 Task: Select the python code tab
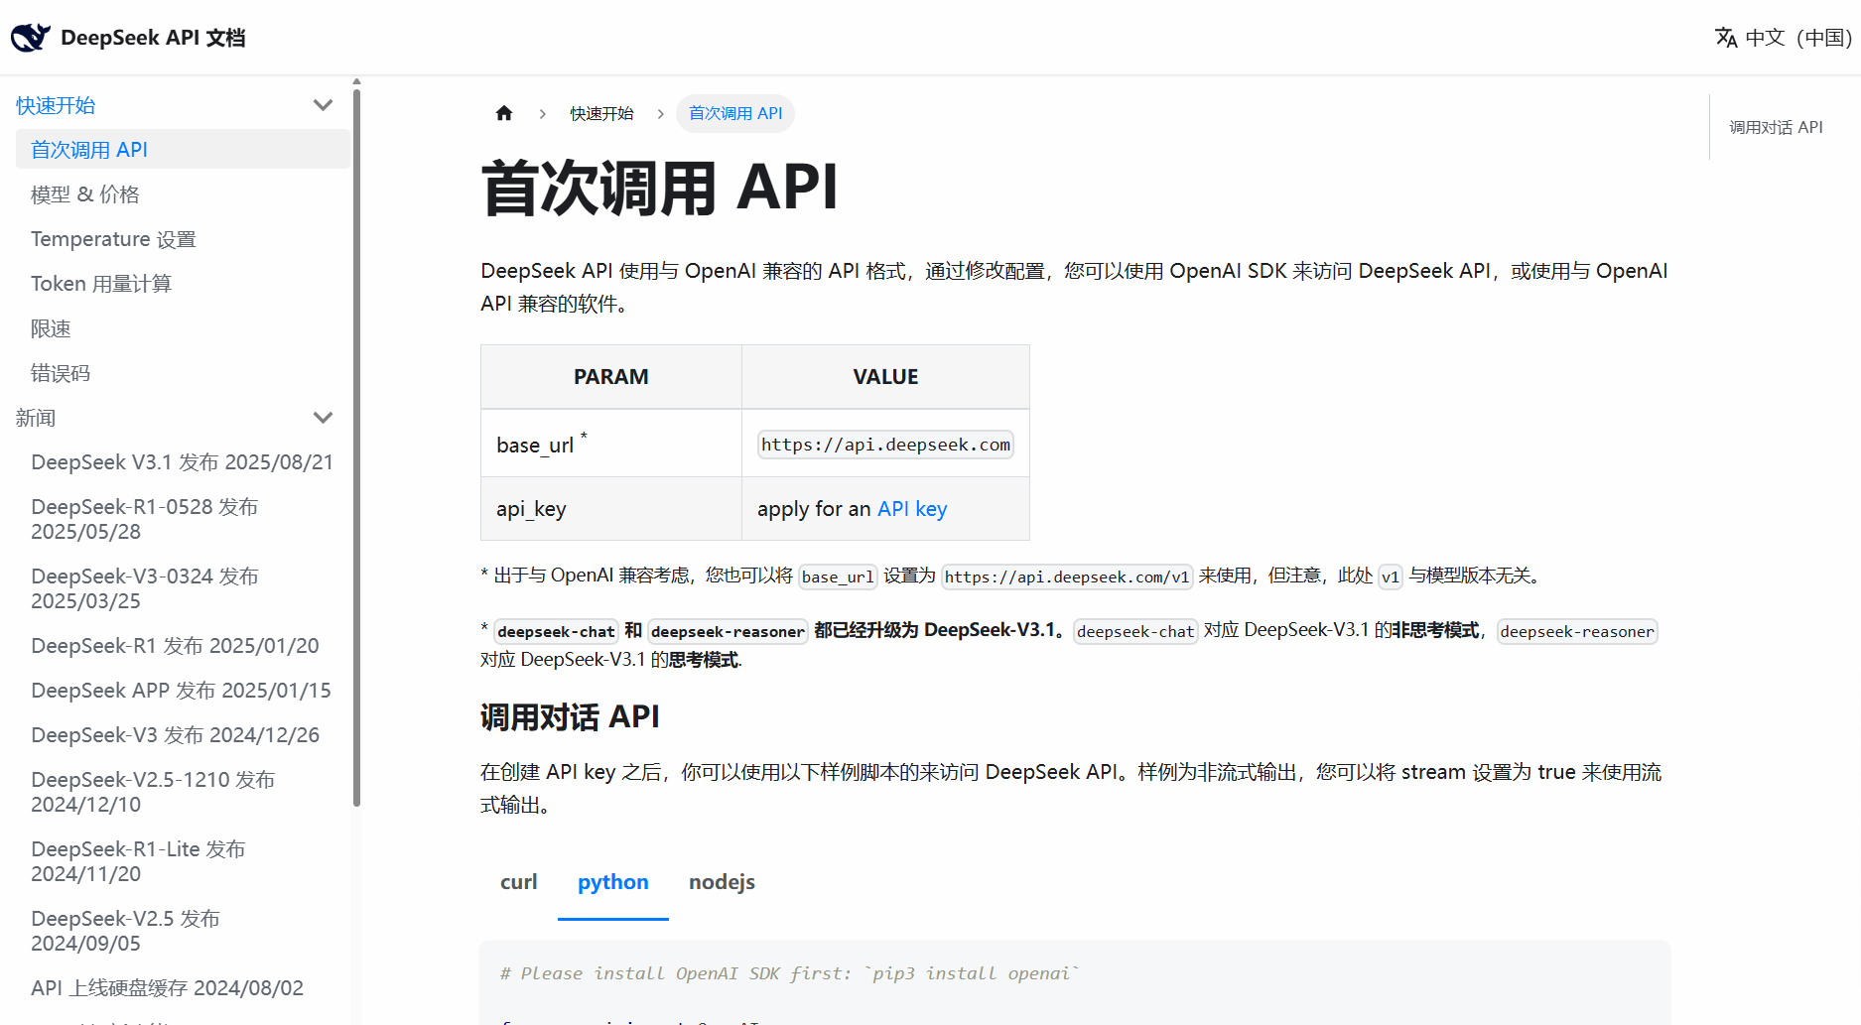click(x=613, y=882)
